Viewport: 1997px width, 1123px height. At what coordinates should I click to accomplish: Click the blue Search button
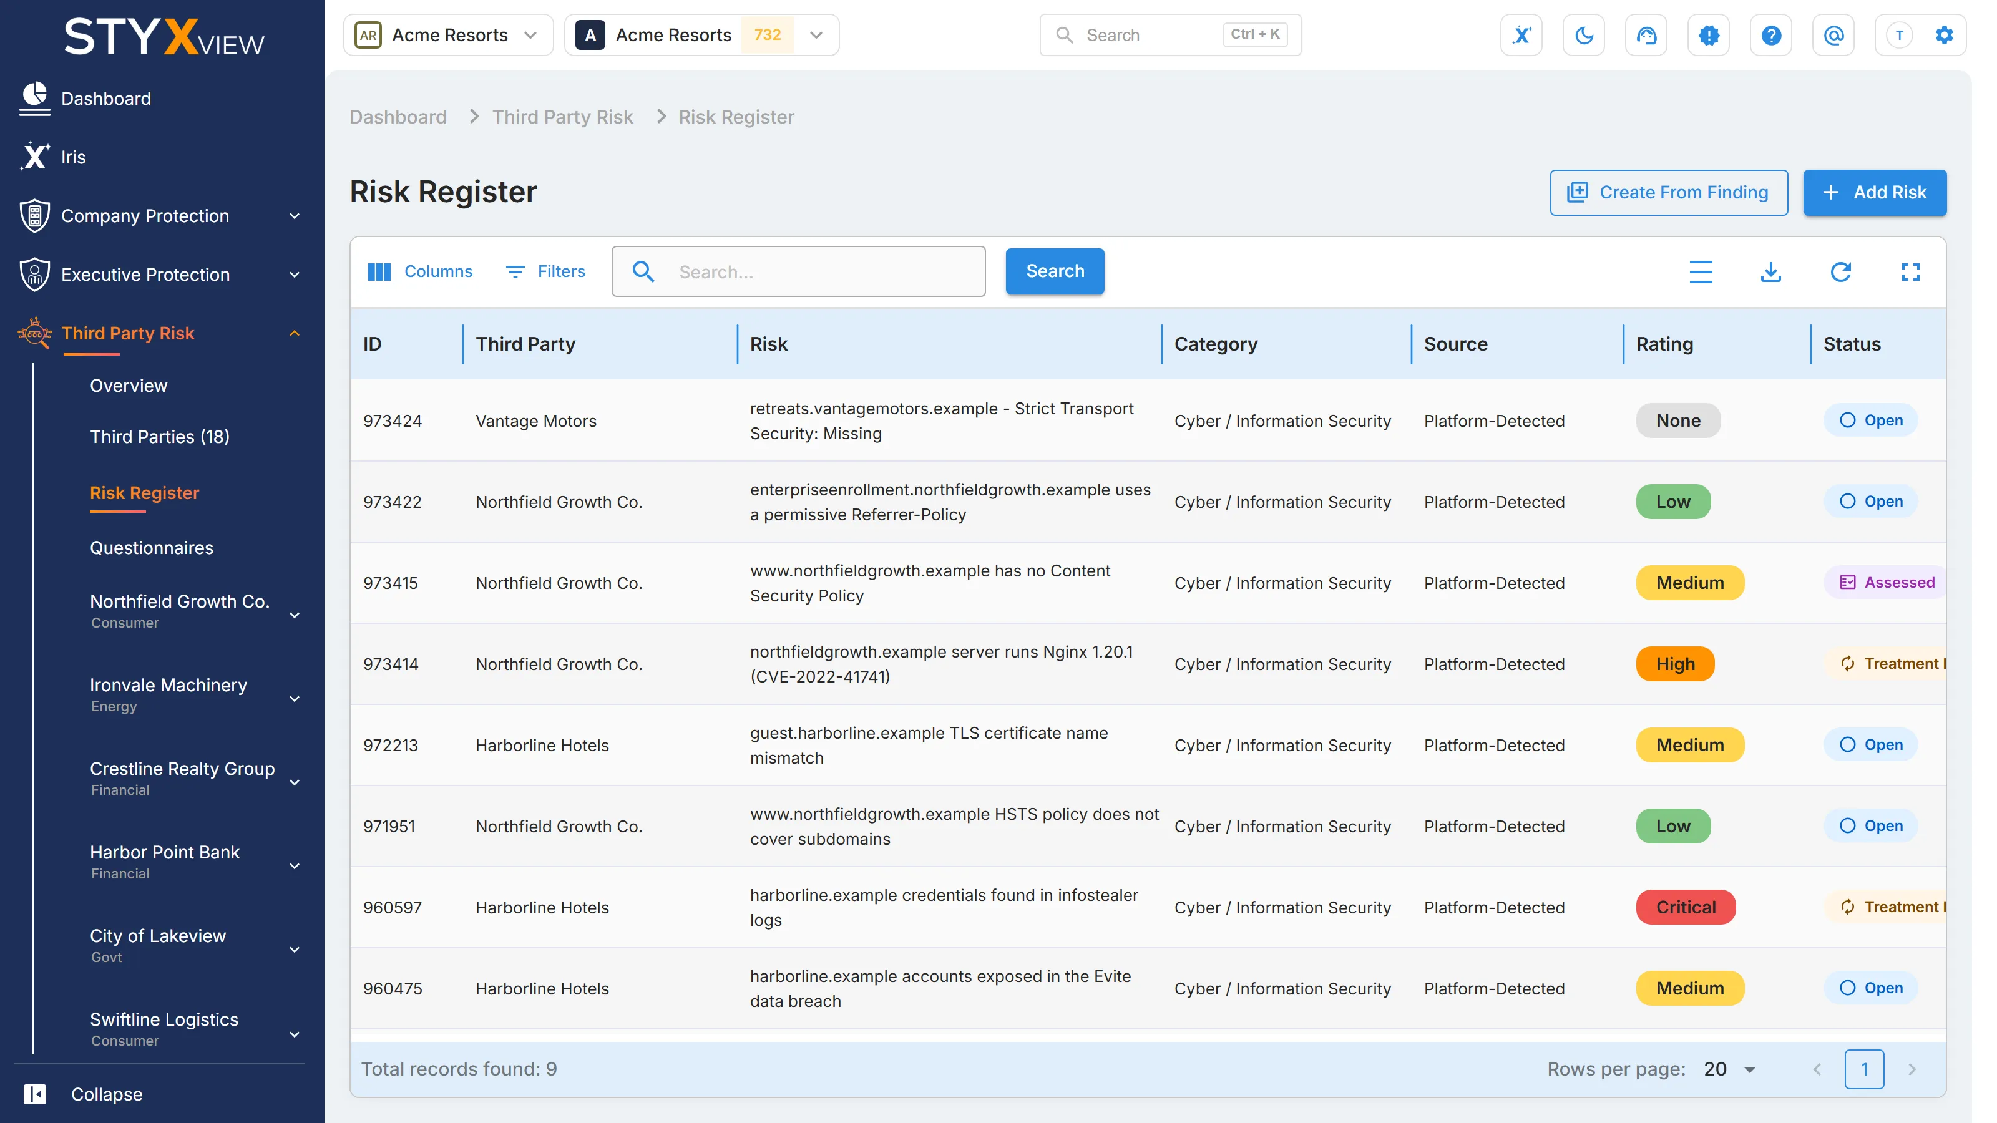point(1054,271)
